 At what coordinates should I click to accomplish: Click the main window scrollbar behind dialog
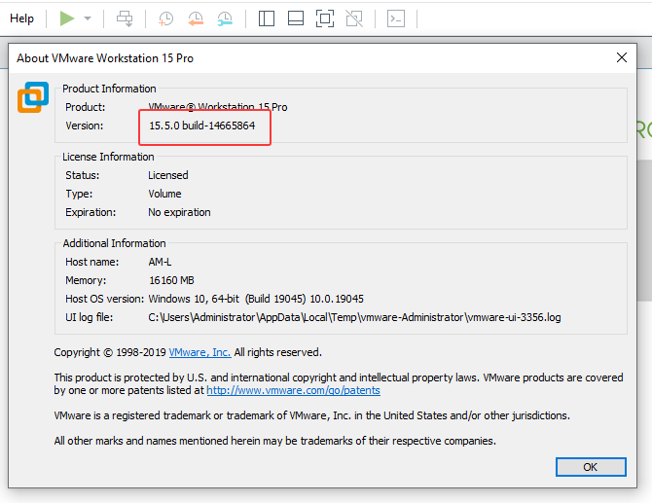click(644, 230)
